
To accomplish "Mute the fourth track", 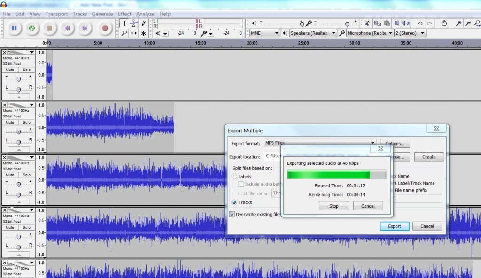I will [x=10, y=227].
